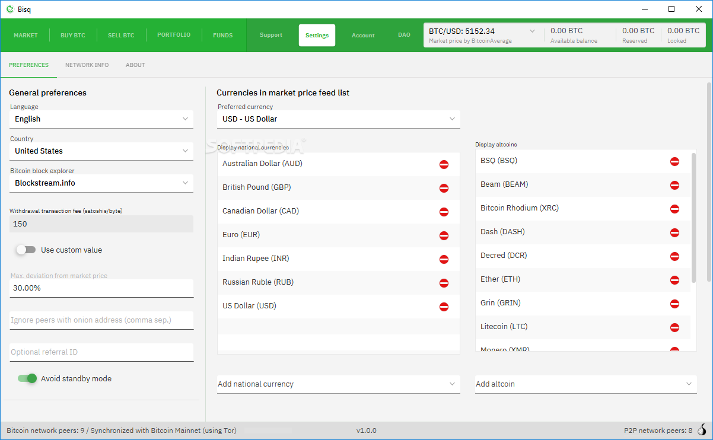
Task: Remove Bitcoin Rhodium (XRC) altcoin
Action: (x=674, y=209)
